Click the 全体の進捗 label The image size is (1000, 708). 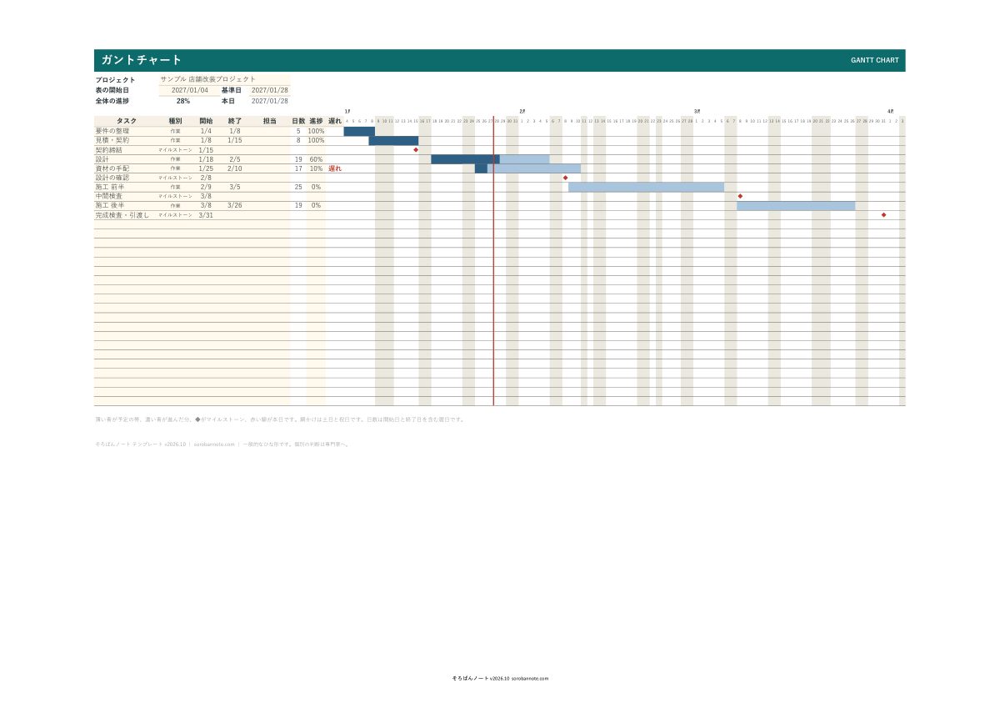click(112, 101)
